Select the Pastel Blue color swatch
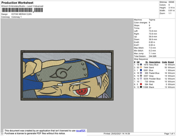Viewport: 176px width, 136px height. (x=141, y=73)
